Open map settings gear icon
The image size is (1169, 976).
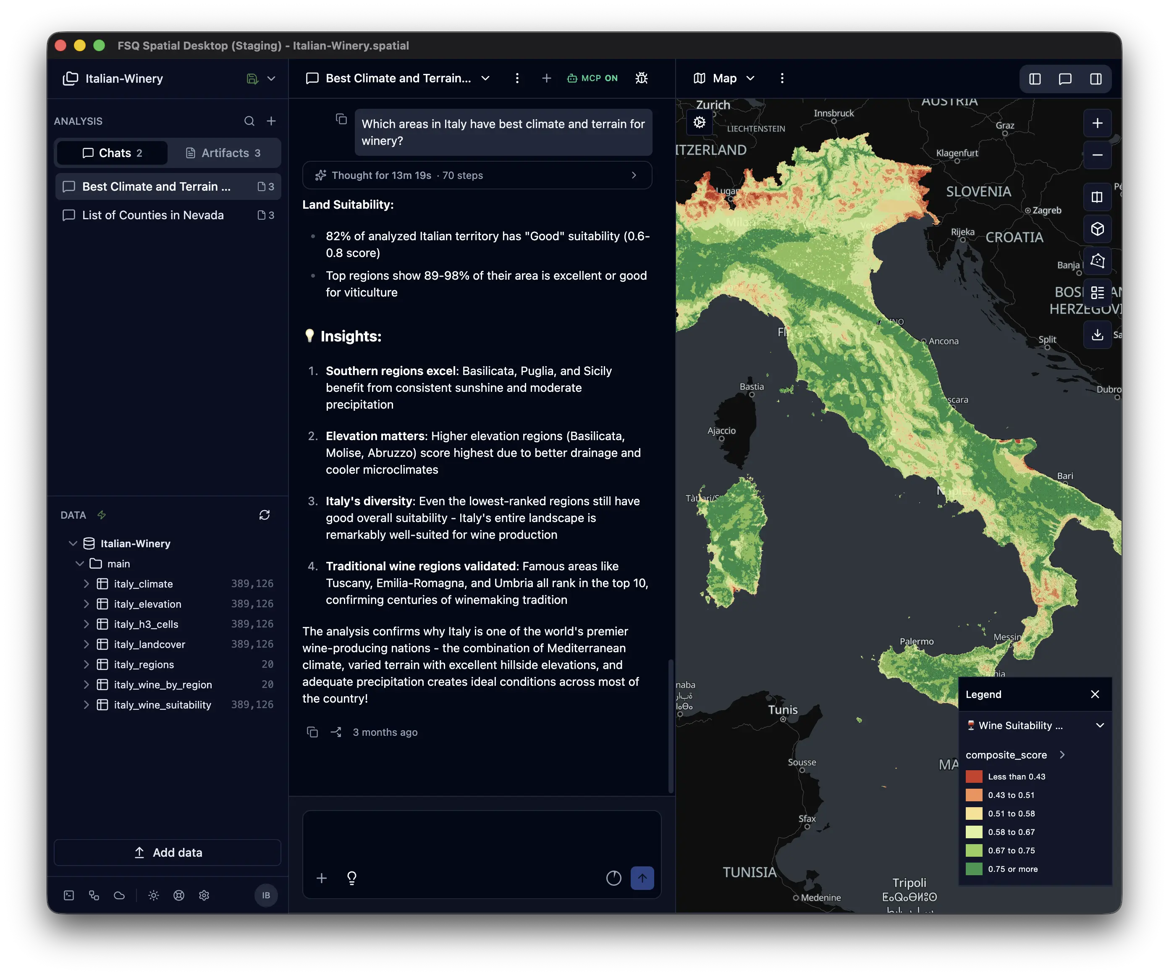point(699,122)
